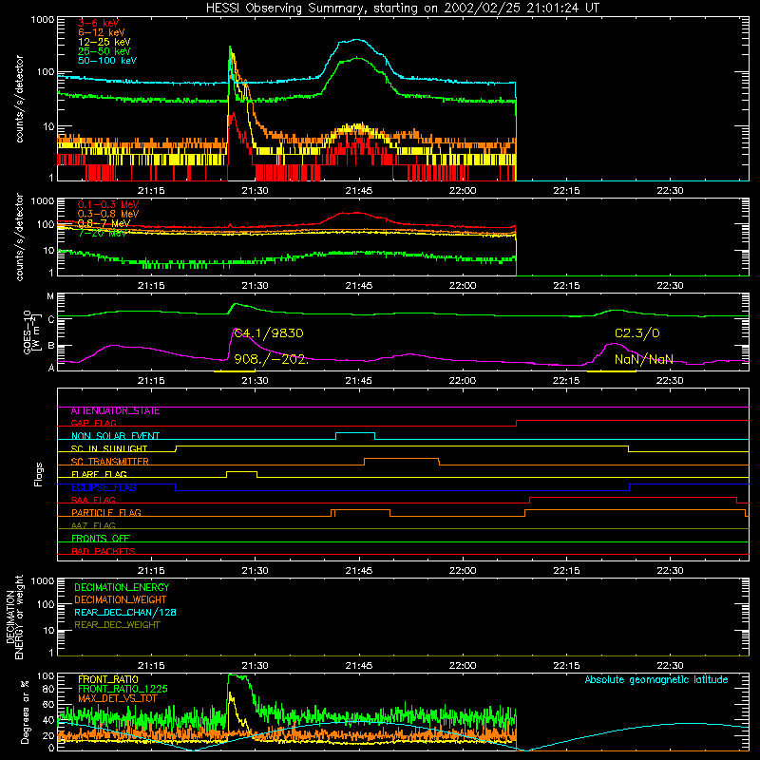
Task: Click the magenta GOES curve peak near 22:22
Action: (x=614, y=344)
